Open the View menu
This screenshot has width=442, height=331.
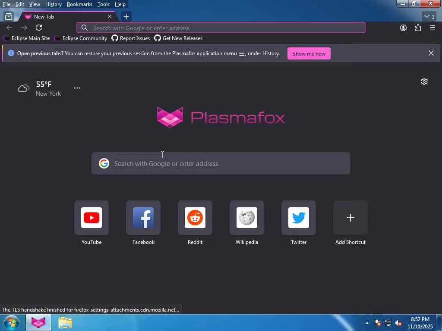[35, 4]
